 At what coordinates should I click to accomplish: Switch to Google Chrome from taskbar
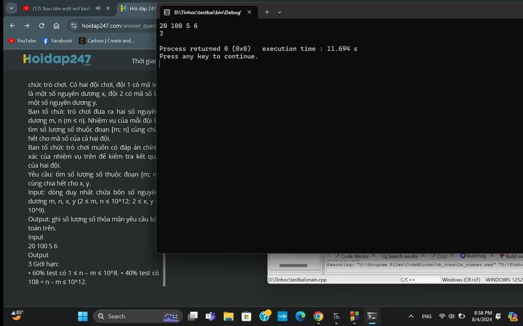[318, 316]
